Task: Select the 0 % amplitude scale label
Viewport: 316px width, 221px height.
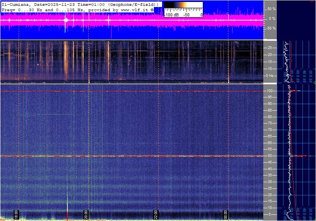Action: [272, 18]
